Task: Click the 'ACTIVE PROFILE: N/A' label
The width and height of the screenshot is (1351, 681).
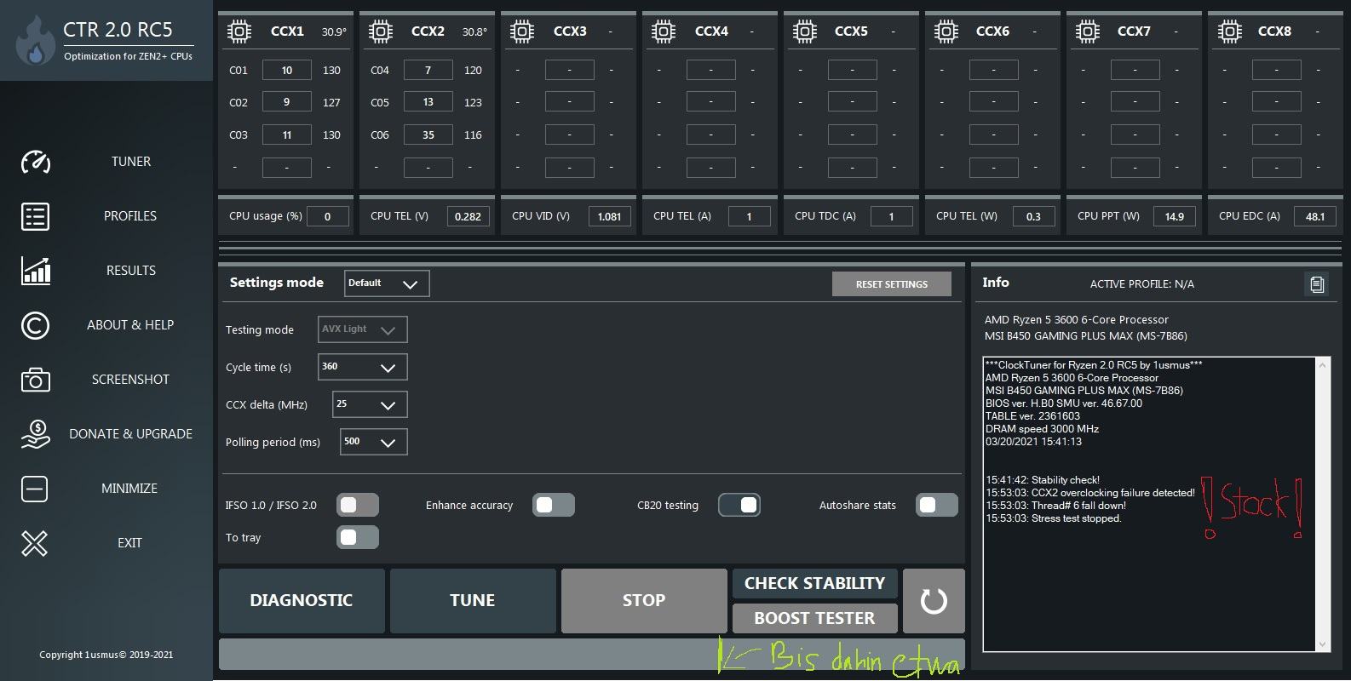Action: (1141, 284)
